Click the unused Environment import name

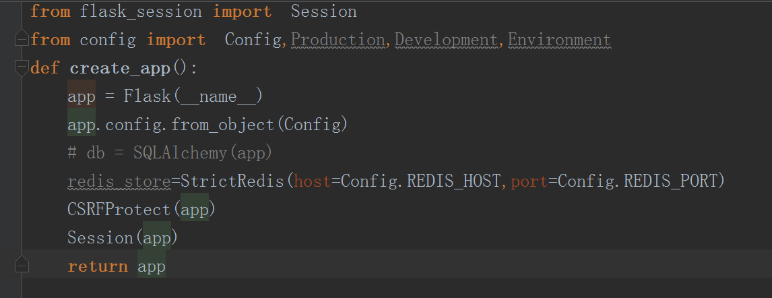tap(559, 40)
